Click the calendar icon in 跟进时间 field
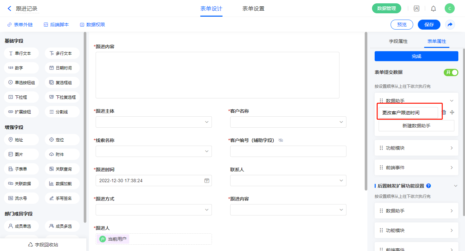The image size is (465, 251). click(x=207, y=181)
